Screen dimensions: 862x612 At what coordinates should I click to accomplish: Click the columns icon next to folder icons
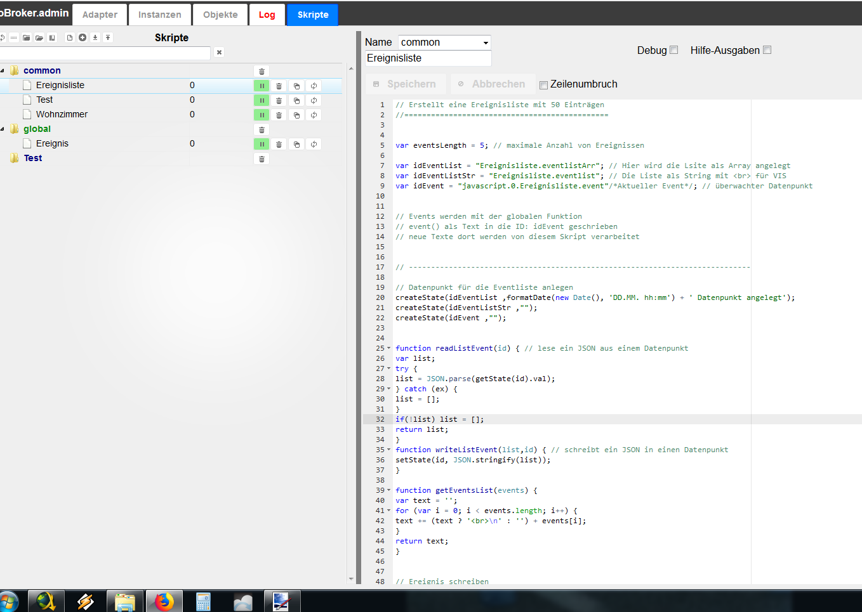coord(52,37)
